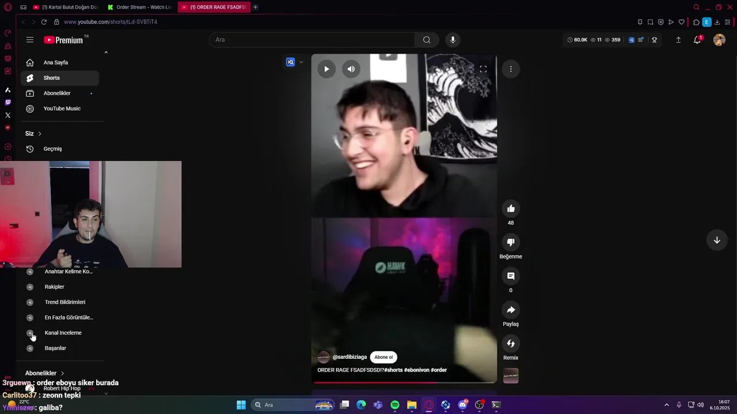Expand the vidIQ dropdown beside the video

[301, 62]
